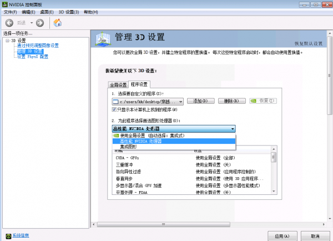Click 使用全局设置 (多显示器性能模式) value
Image resolution: width=333 pixels, height=241 pixels.
click(228, 185)
